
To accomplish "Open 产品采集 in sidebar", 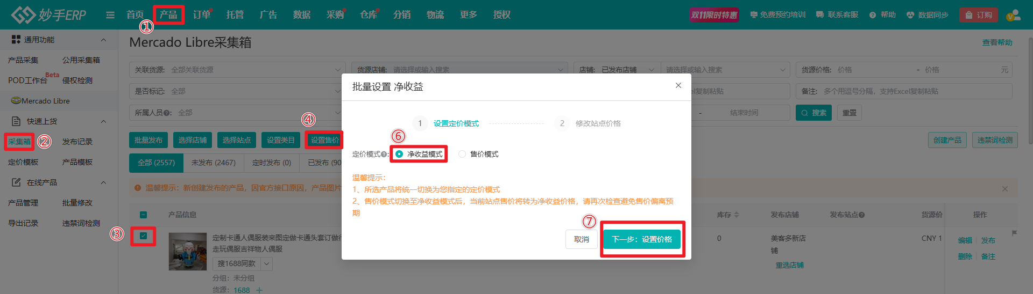I will (x=23, y=60).
